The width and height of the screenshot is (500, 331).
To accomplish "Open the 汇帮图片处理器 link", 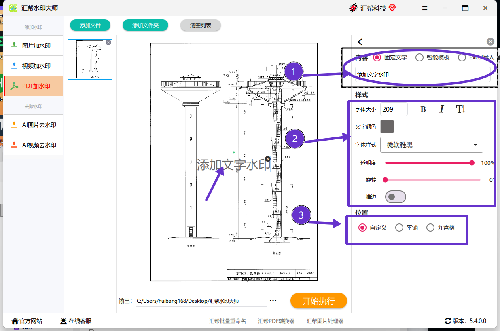I will click(325, 321).
